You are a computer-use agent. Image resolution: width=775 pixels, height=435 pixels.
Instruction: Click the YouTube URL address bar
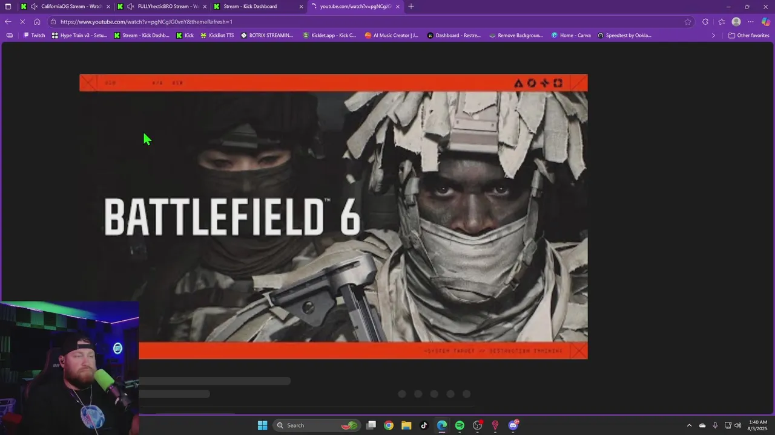coord(371,22)
